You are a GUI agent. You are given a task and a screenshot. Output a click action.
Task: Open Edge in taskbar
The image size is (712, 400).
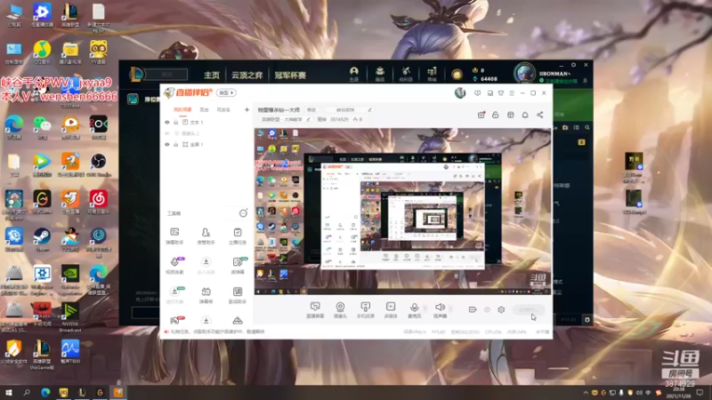45,393
